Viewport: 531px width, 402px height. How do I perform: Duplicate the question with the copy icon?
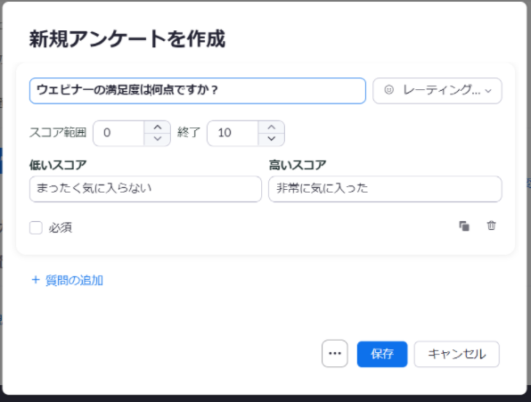pos(464,226)
